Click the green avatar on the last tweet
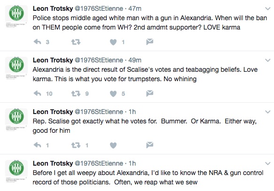 pos(16,168)
